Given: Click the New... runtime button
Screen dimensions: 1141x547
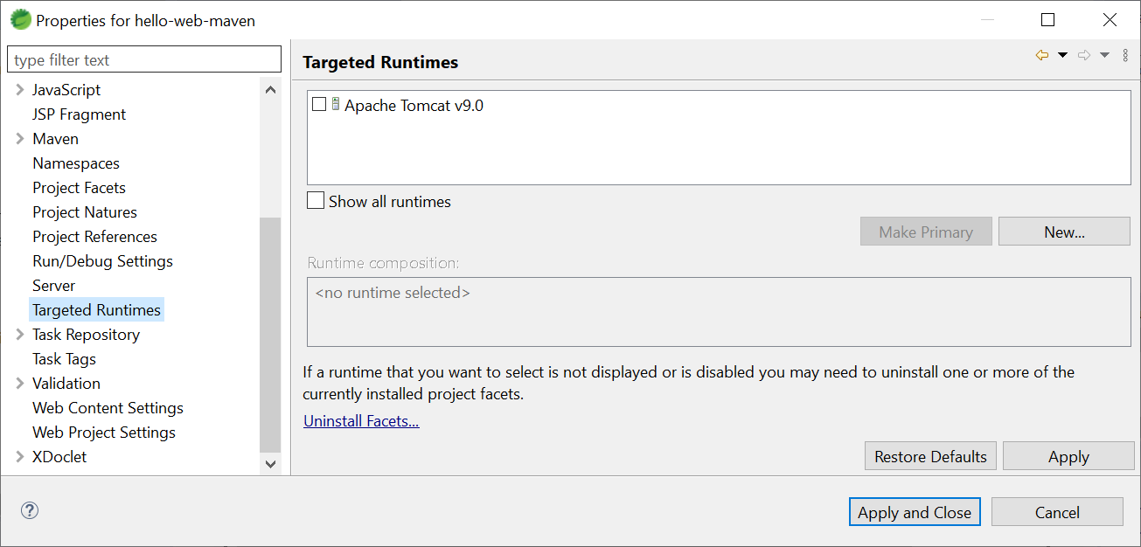Looking at the screenshot, I should pos(1063,232).
